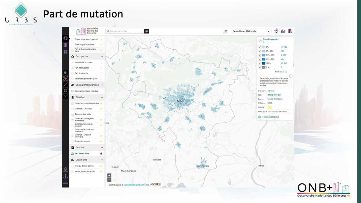The image size is (361, 203).
Task: Select Revenu moyen des individus indicator
Action: (x=86, y=91)
